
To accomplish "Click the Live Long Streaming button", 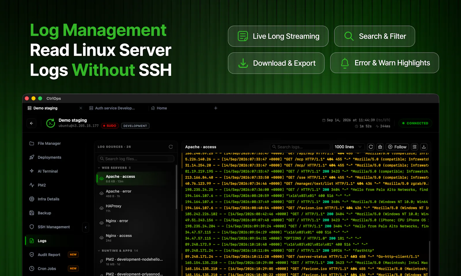I will coord(278,36).
